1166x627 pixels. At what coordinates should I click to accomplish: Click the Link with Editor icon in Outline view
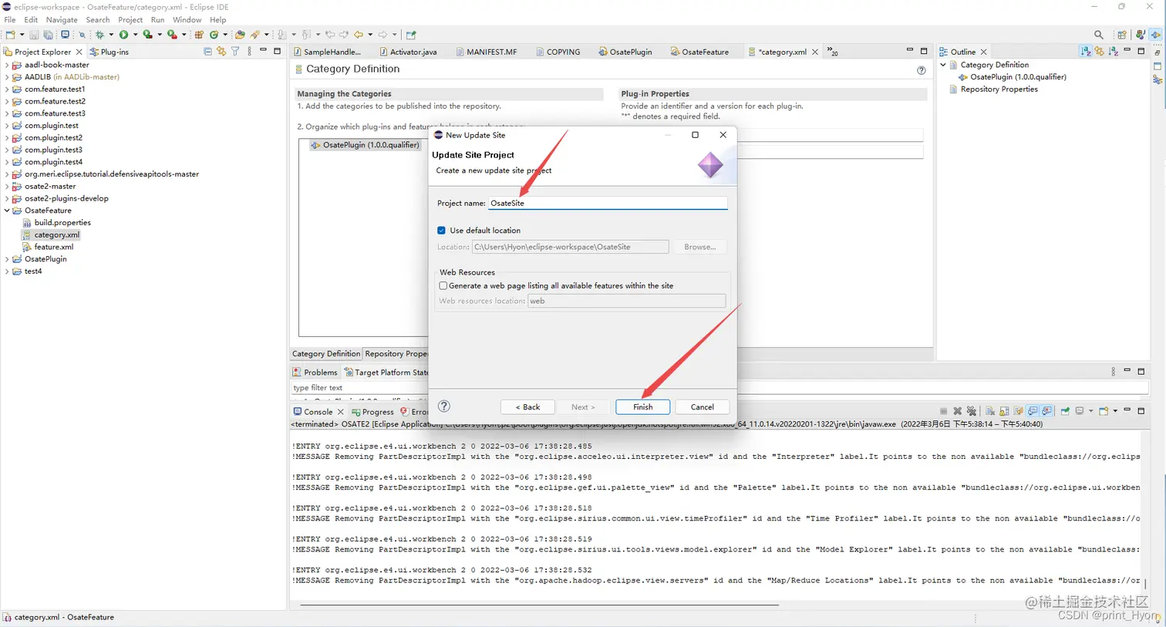(1099, 52)
